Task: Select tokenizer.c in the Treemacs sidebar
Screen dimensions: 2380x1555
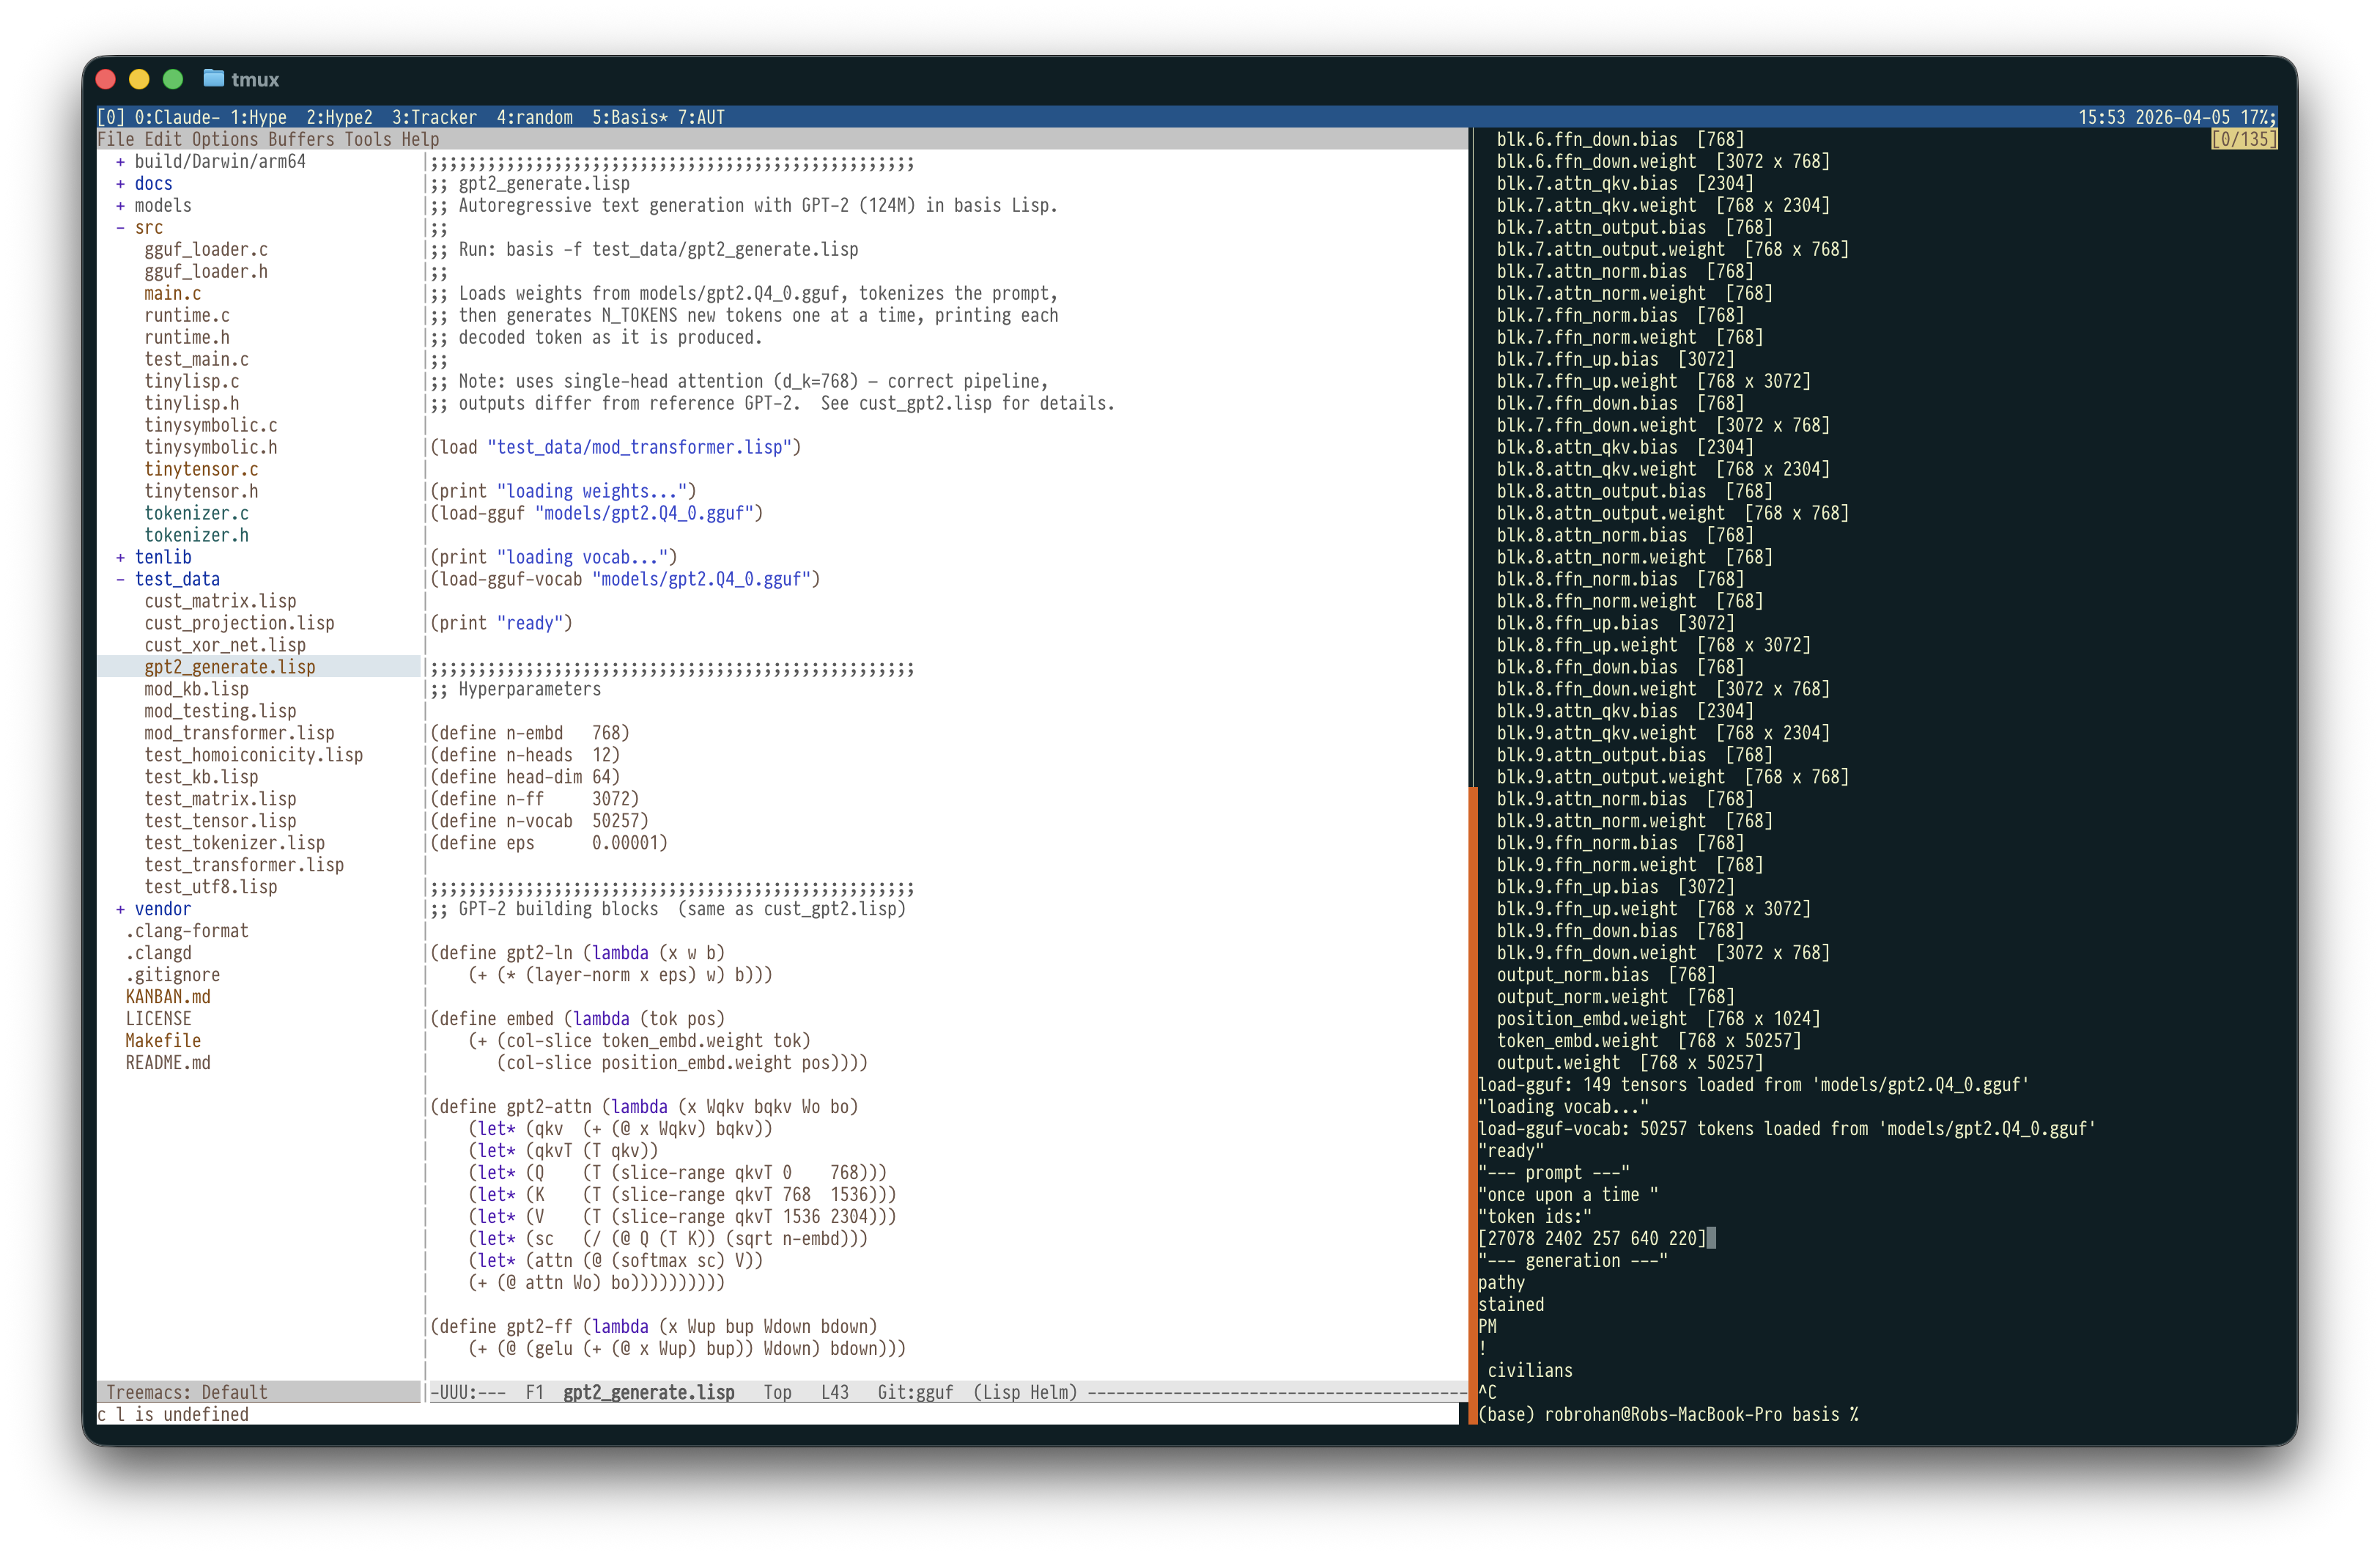Action: coord(196,513)
